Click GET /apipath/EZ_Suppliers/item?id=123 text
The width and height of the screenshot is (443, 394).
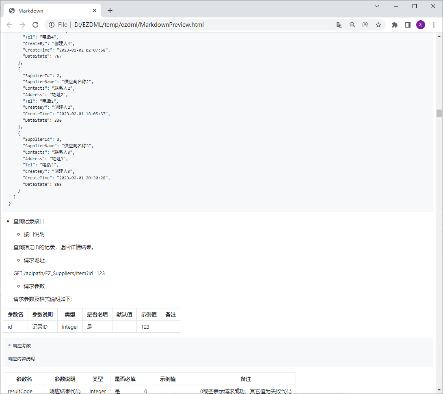click(59, 273)
